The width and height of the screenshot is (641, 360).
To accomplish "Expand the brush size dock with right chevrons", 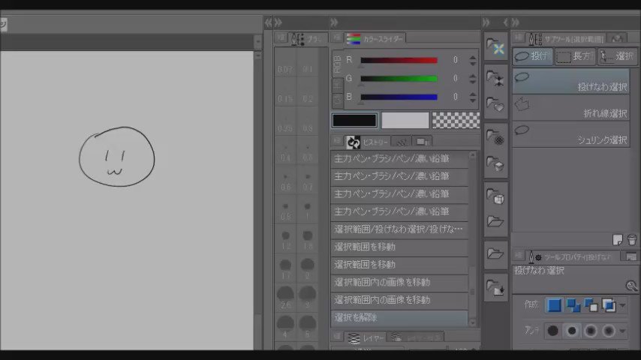I will click(x=278, y=22).
